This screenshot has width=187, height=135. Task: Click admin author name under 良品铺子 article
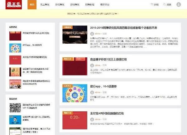click(98, 65)
